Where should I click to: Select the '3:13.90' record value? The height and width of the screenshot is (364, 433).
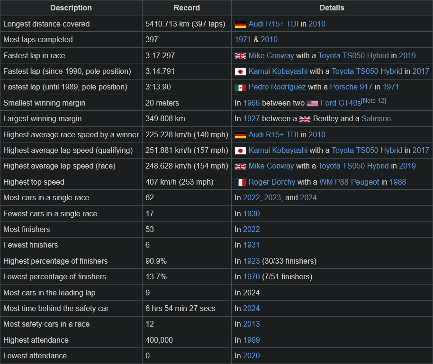tap(158, 87)
